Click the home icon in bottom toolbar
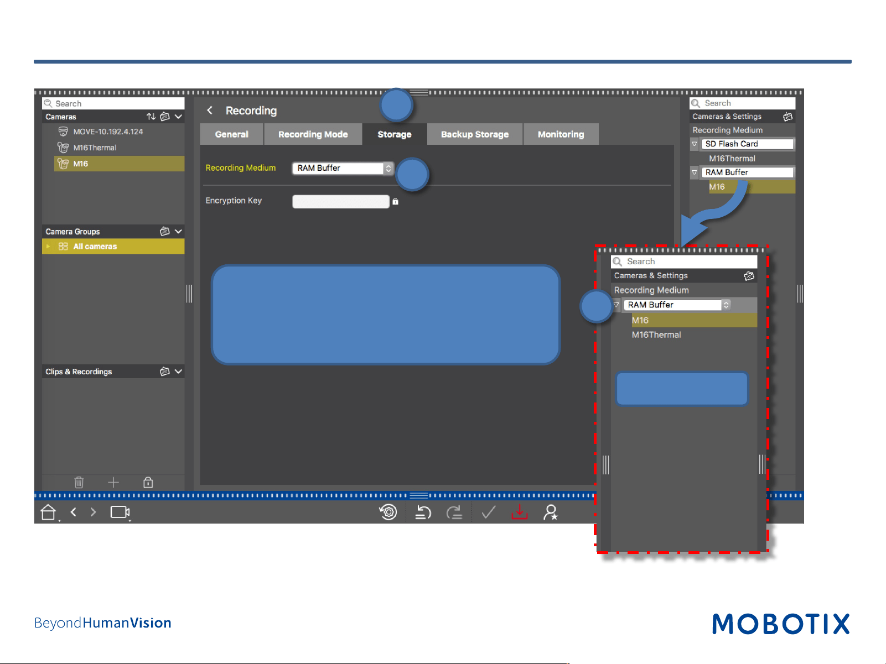 (x=48, y=513)
